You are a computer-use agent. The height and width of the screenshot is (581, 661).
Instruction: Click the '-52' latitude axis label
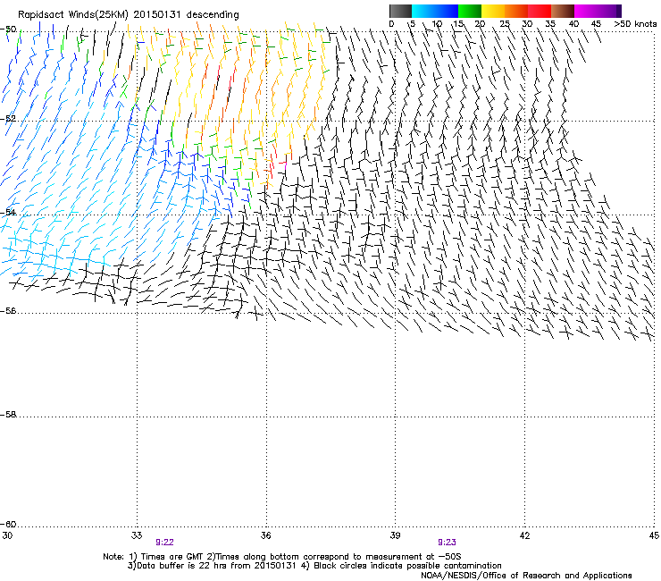click(x=8, y=119)
